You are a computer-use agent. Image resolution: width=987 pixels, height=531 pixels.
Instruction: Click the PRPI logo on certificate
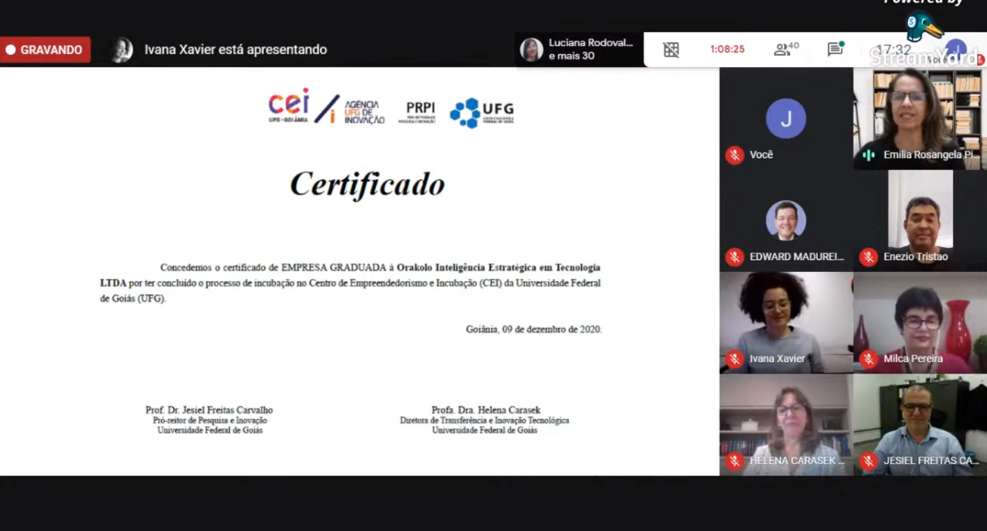pos(418,112)
